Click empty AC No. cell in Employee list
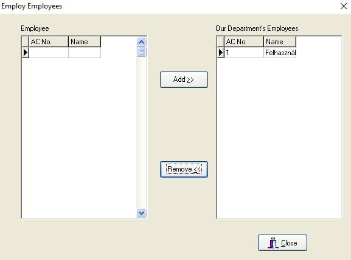 [x=49, y=52]
